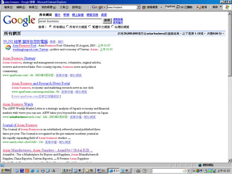Expand the toolbar overflow chevron »
This screenshot has height=174, width=232.
[221, 7]
